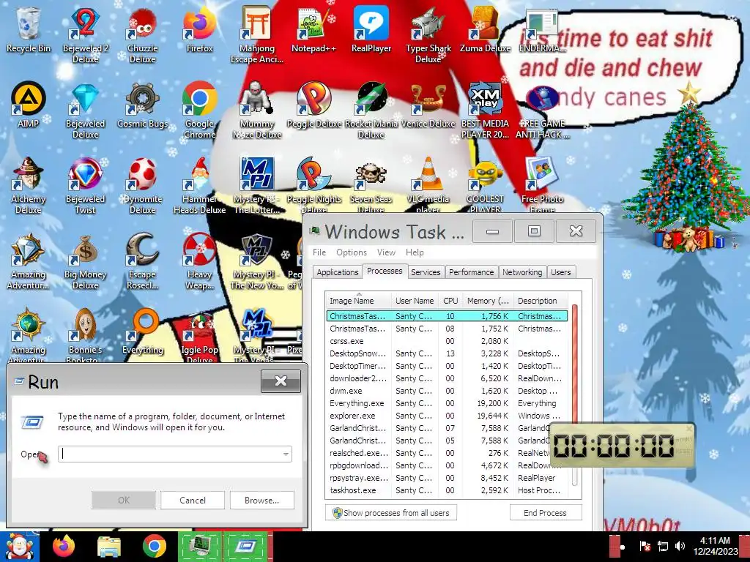Open the Everything search shortcut
Screen dimensions: 750x562
[x=143, y=332]
